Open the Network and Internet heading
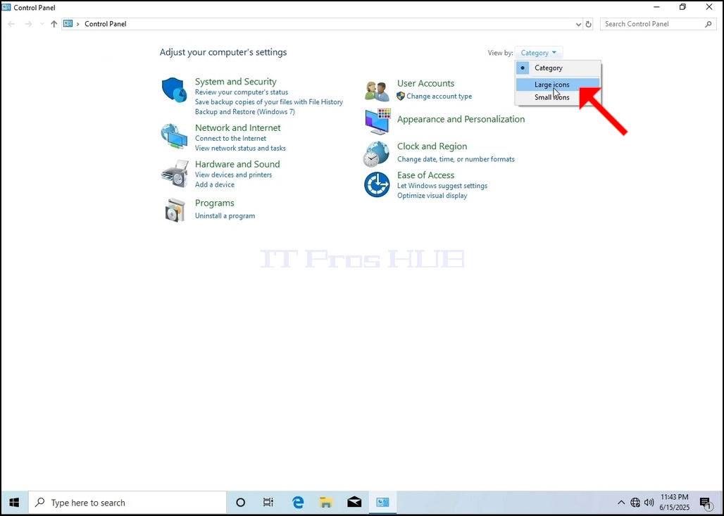This screenshot has width=724, height=516. tap(238, 128)
